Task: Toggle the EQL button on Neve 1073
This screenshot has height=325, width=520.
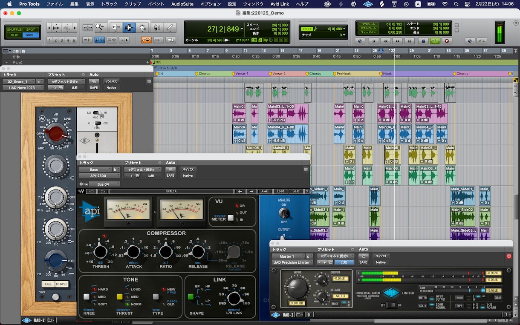Action: coord(49,284)
